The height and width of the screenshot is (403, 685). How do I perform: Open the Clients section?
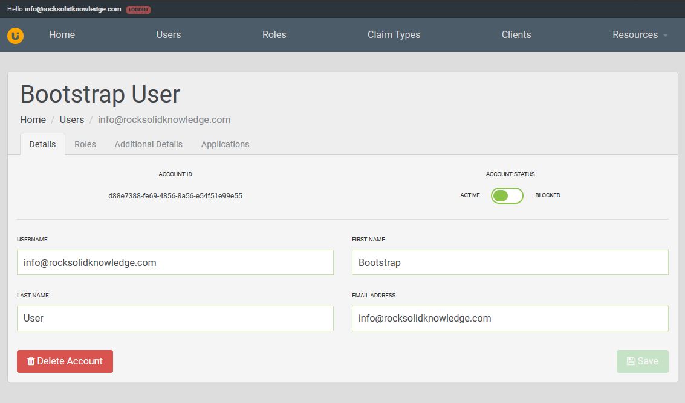coord(516,35)
